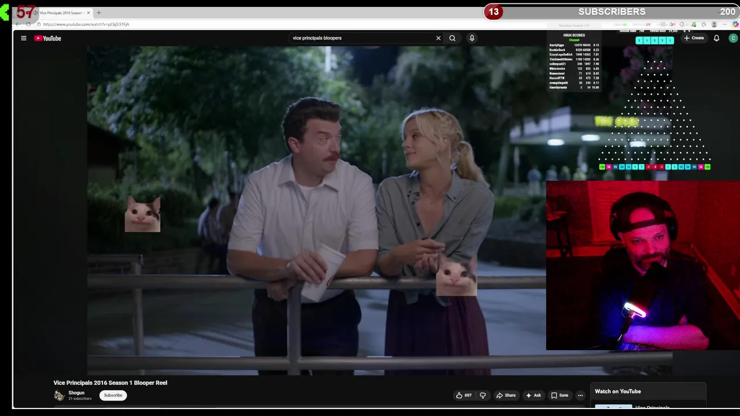This screenshot has height=416, width=740.
Task: Like the video with thumbs up
Action: coord(464,395)
